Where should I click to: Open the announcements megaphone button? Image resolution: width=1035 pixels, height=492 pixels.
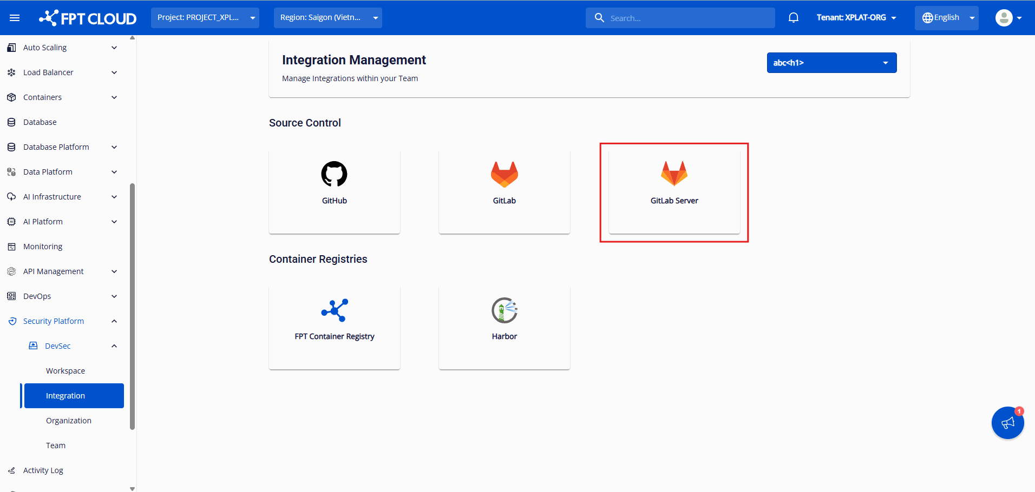click(x=1007, y=423)
